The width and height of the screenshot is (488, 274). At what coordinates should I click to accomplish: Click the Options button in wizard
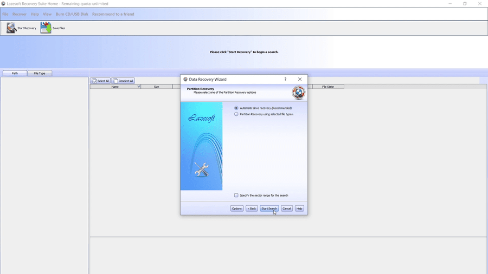pos(237,208)
